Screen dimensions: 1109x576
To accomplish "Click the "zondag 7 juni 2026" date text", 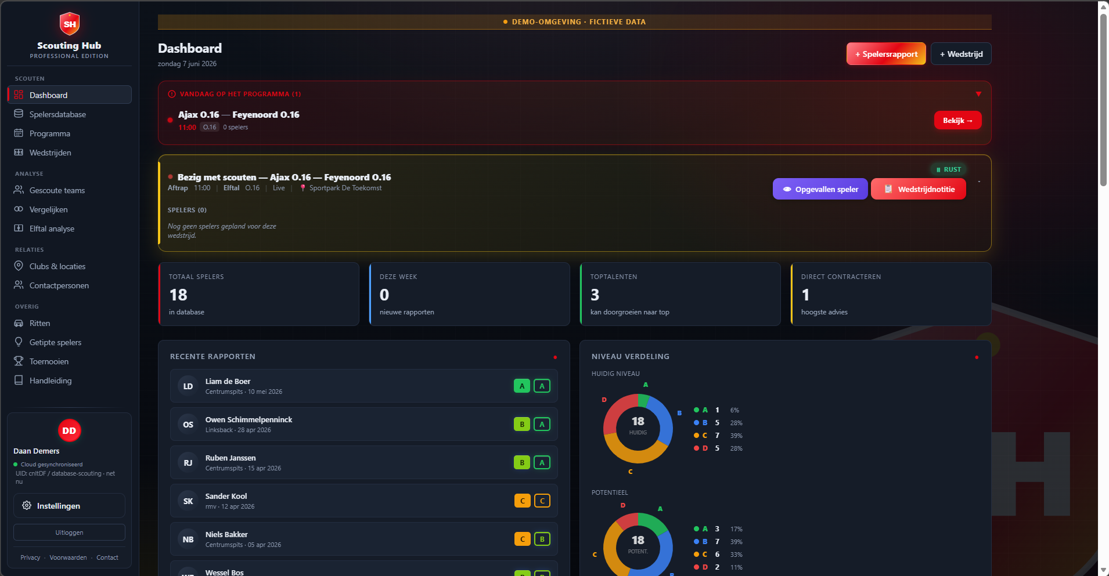I will pyautogui.click(x=187, y=64).
